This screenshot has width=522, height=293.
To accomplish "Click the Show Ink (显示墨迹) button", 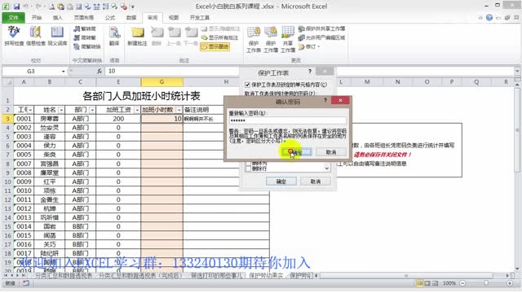I will click(x=215, y=46).
